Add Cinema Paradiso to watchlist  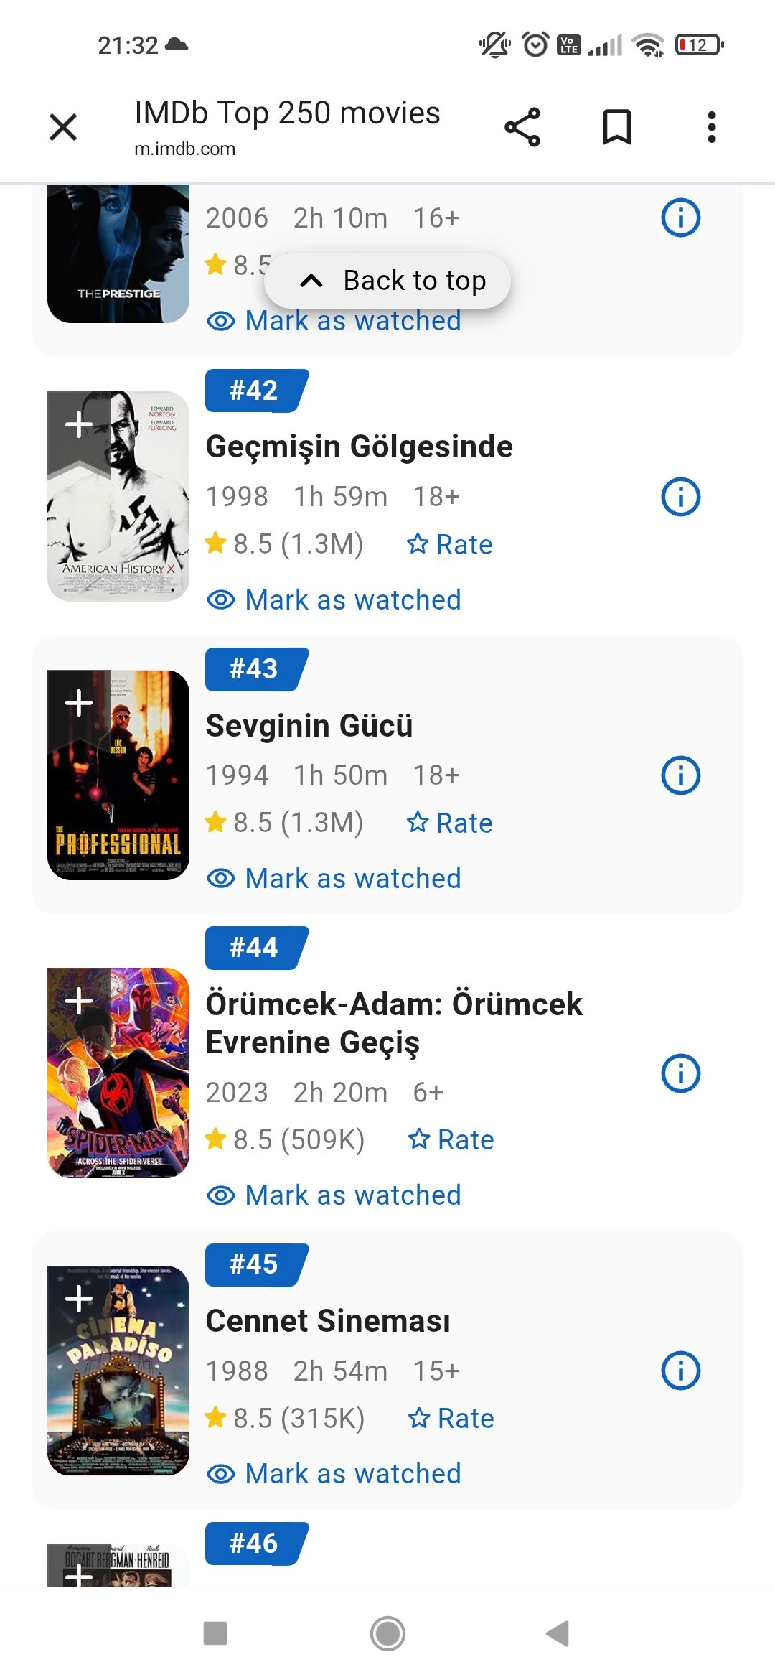click(x=79, y=1299)
